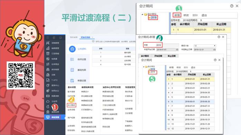This screenshot has height=135, width=241.
Task: Select period row 2018-01-01 in top window
Action: (x=201, y=30)
